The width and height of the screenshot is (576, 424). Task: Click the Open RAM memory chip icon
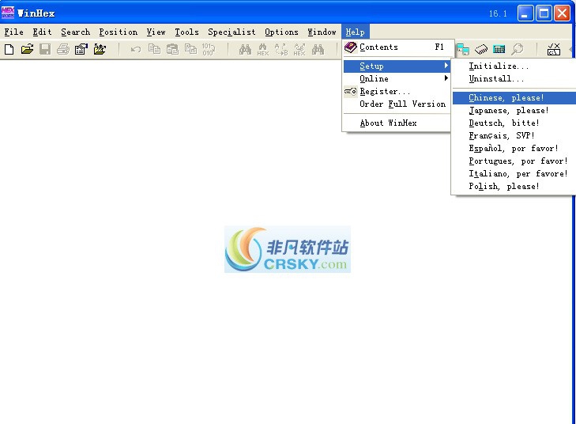click(x=481, y=49)
